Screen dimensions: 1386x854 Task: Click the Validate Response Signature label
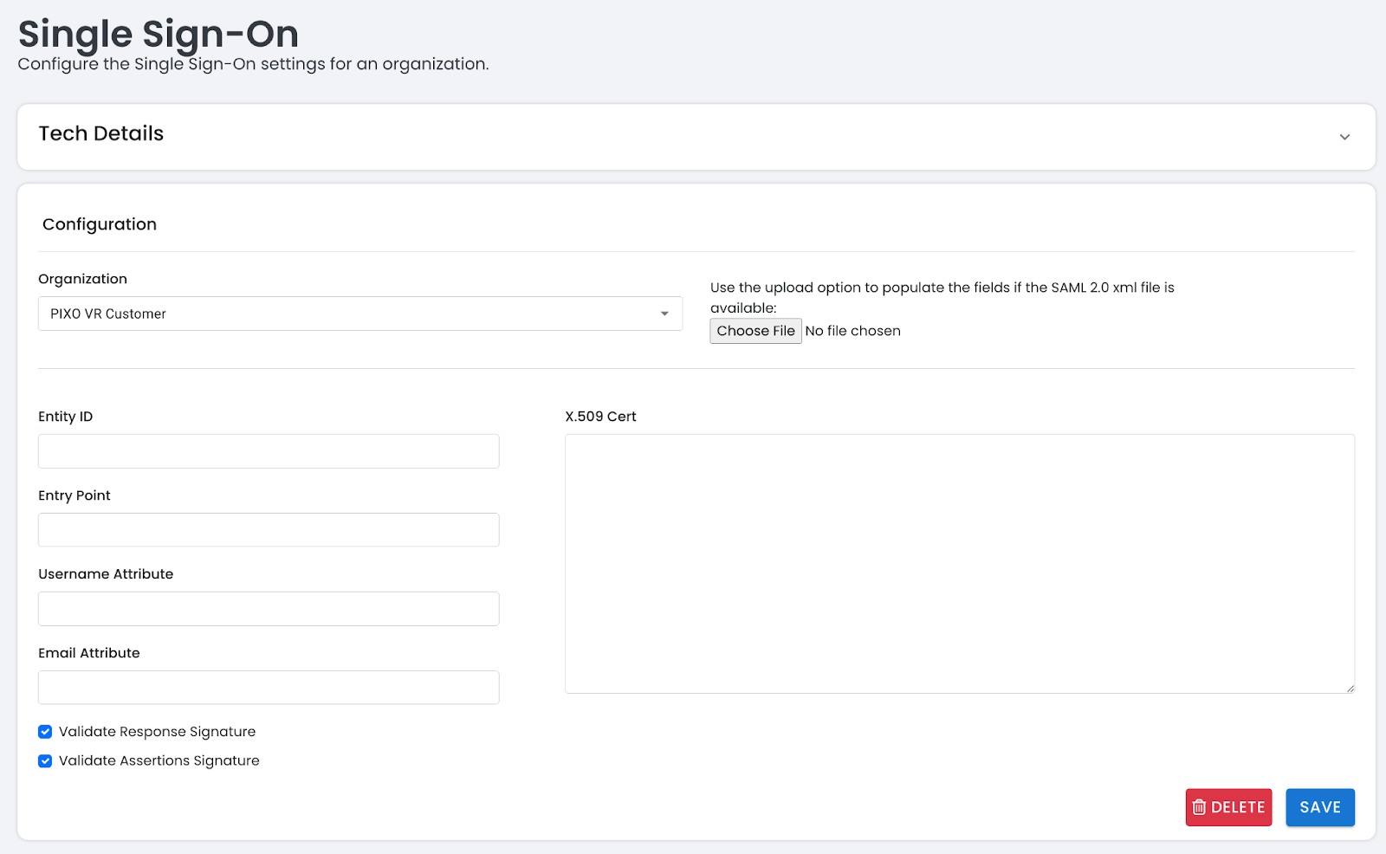pos(158,732)
